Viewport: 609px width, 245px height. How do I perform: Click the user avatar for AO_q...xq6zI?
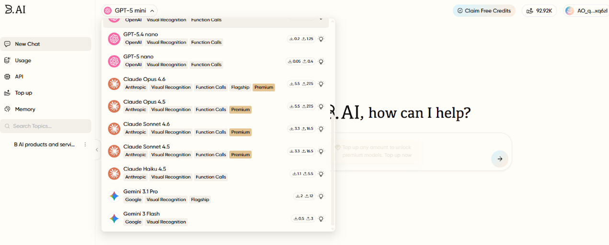click(x=569, y=11)
